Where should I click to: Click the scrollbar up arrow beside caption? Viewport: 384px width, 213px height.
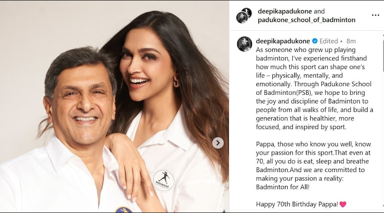(x=382, y=35)
